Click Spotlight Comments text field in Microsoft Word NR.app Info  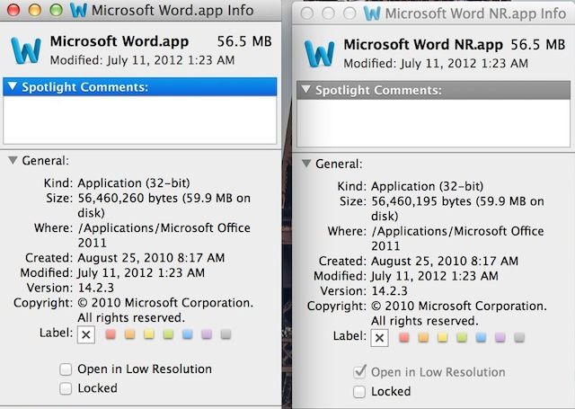pos(433,123)
